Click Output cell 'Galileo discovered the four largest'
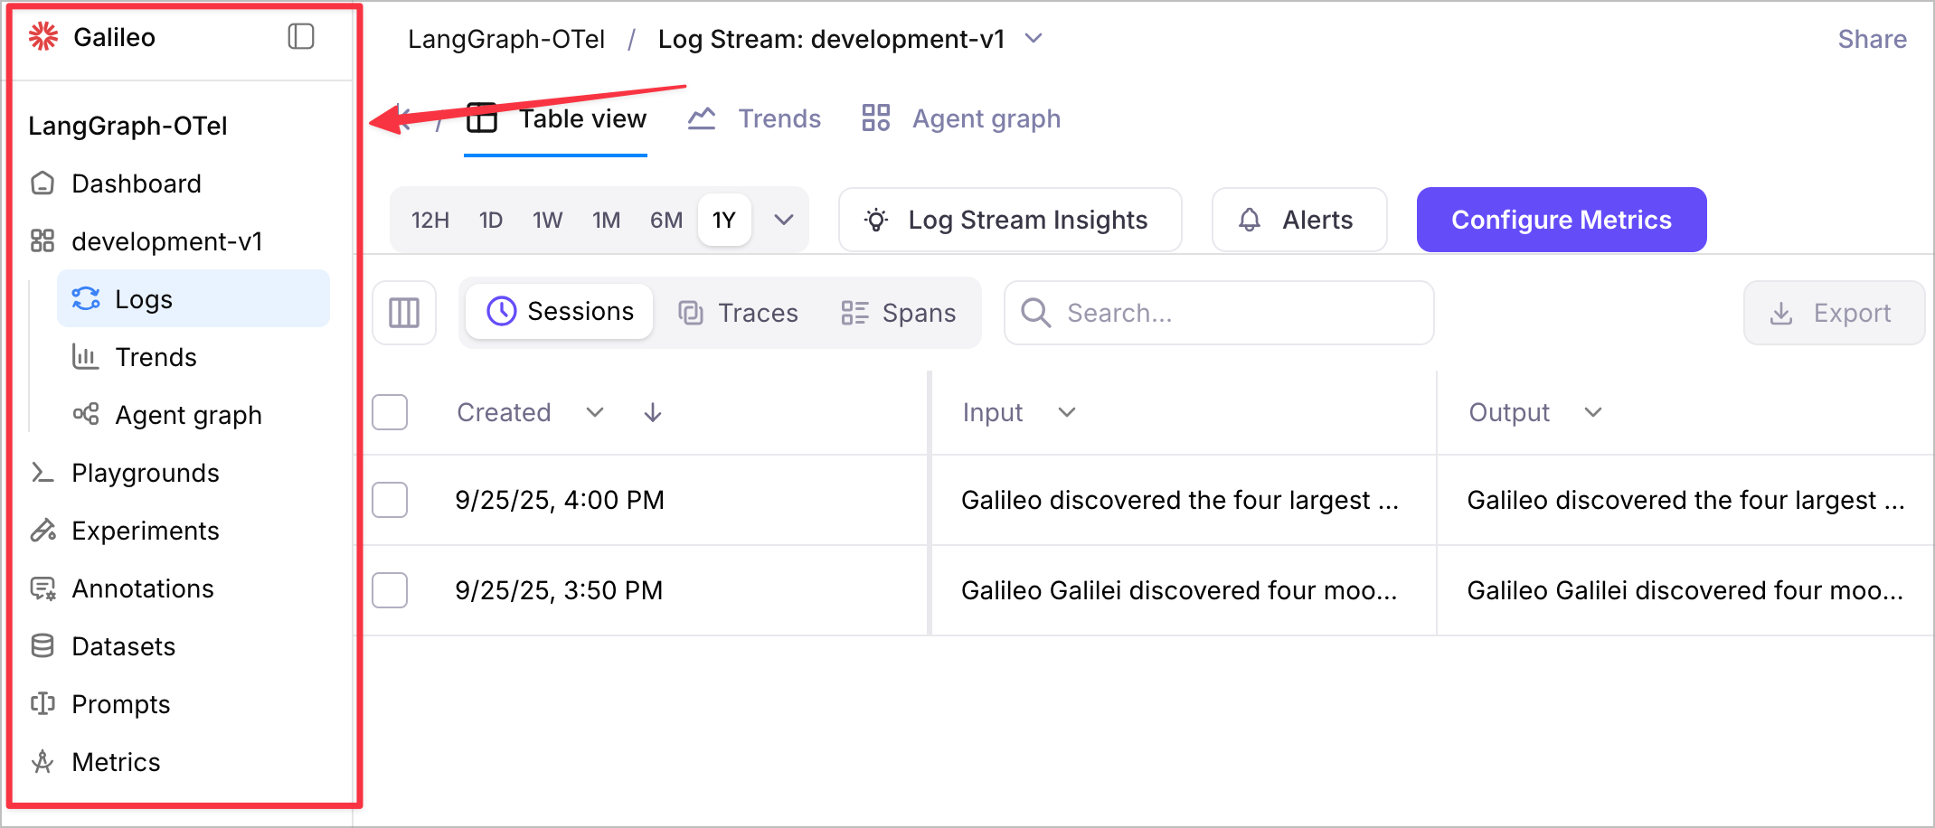Screen dimensions: 1935x828 point(1685,500)
